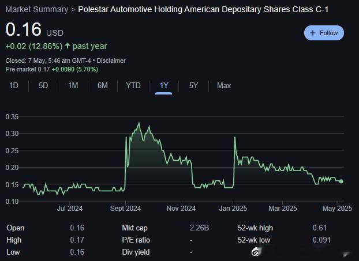359x261 pixels.
Task: Click the 52-wk high value 0.61
Action: (320, 228)
